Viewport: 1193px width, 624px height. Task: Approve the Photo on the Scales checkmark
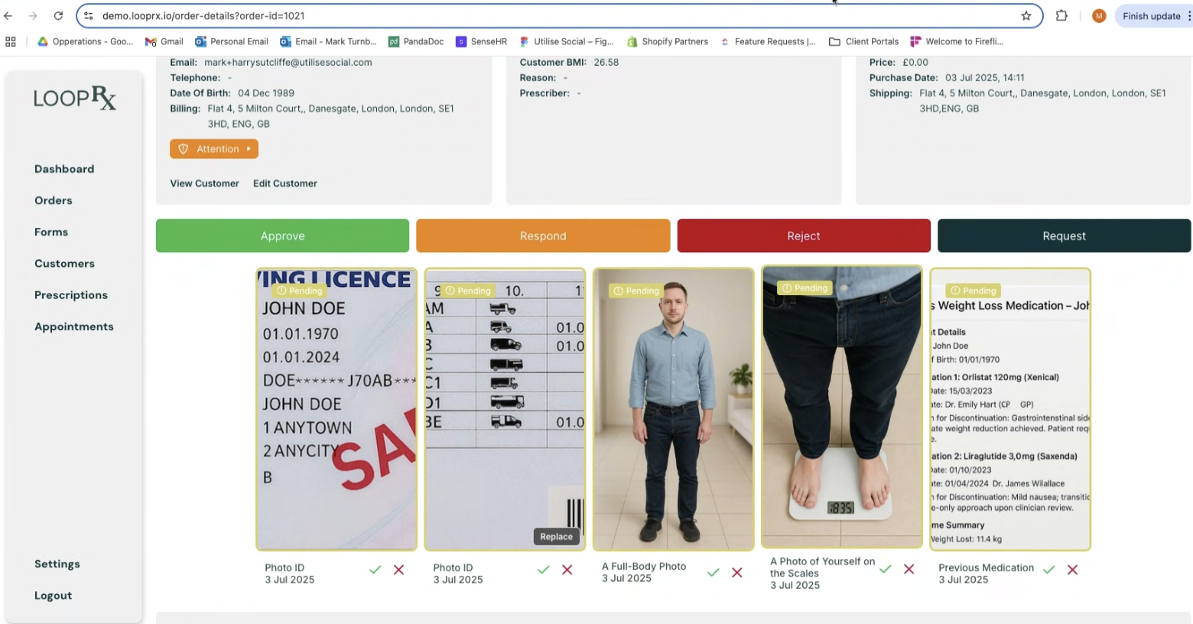pos(885,569)
